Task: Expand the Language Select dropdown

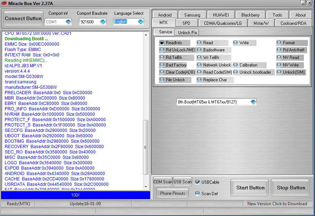Action: (140, 22)
